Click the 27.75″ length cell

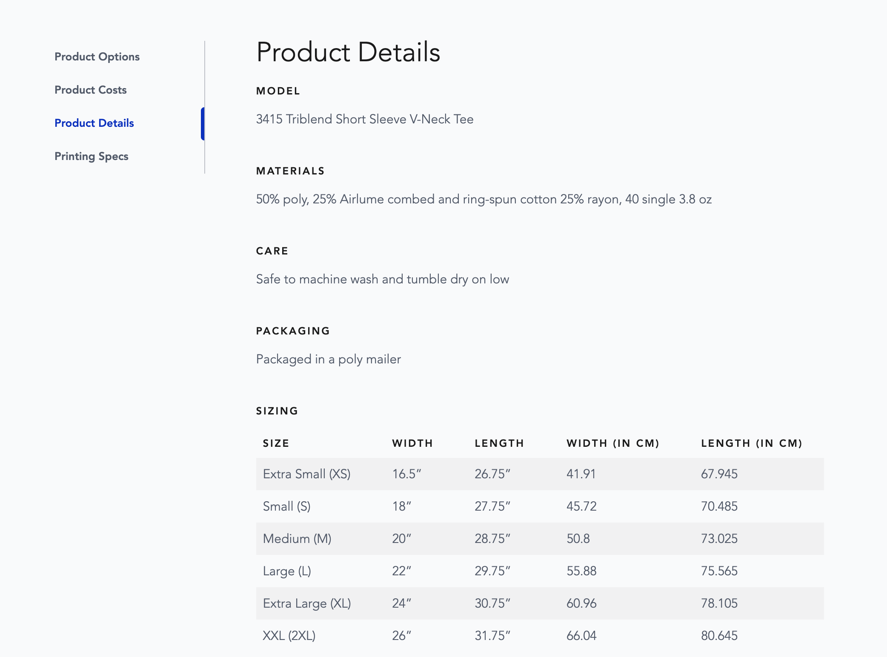(x=493, y=506)
